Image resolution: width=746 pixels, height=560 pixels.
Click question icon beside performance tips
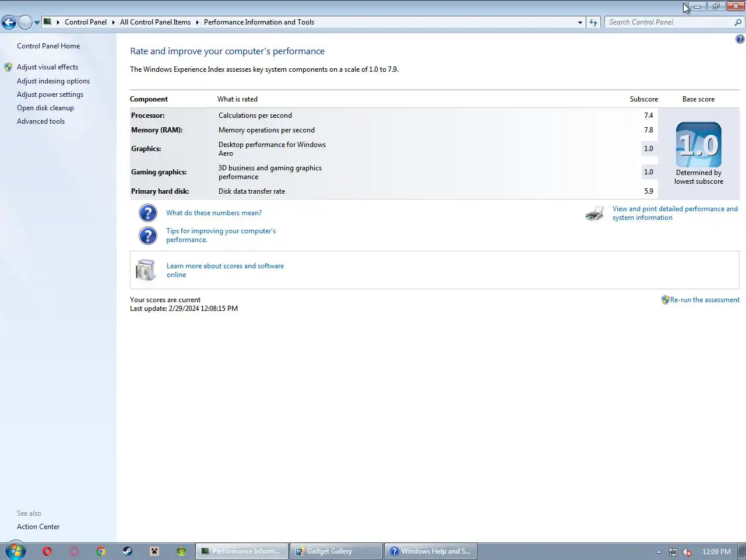coord(148,236)
